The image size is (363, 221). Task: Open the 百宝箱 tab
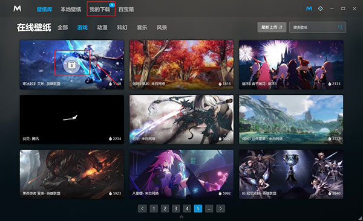coord(126,9)
